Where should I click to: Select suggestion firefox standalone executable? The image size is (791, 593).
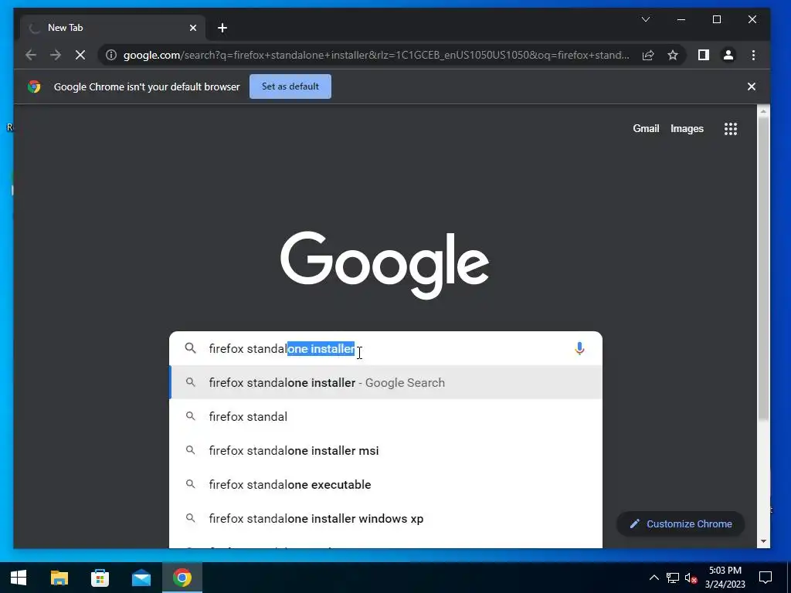coord(385,485)
